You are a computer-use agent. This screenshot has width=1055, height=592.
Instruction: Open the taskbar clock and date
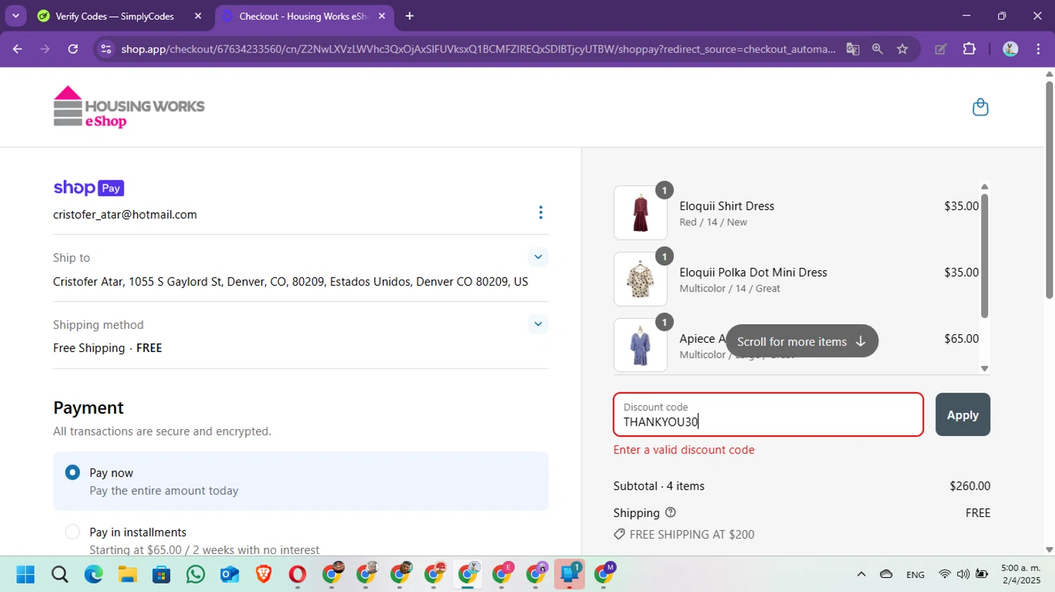[1021, 574]
